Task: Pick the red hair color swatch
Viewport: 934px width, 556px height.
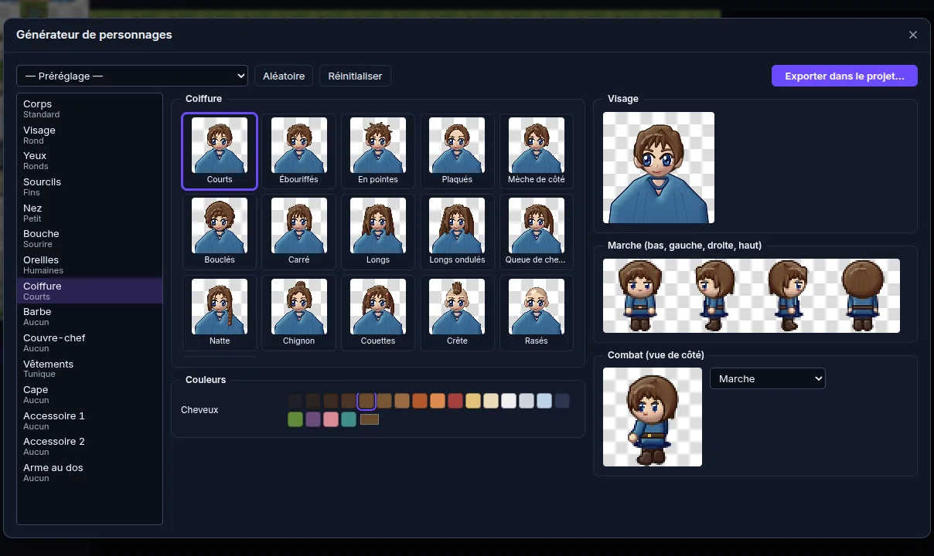Action: [455, 401]
